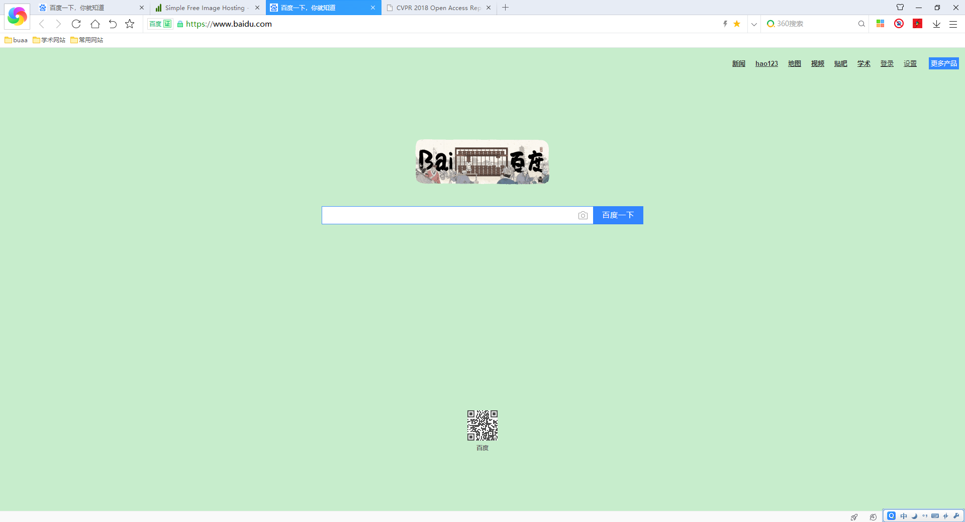
Task: Open the 视频 link
Action: pyautogui.click(x=818, y=63)
